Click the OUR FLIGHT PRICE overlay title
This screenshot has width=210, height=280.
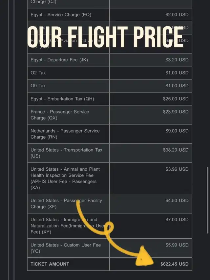tap(105, 37)
